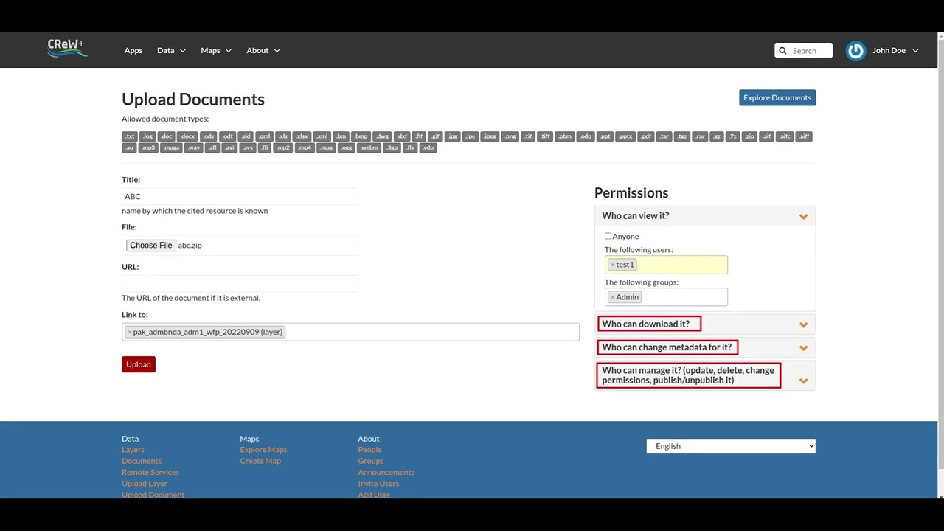
Task: Click into the empty URL field
Action: tap(240, 283)
